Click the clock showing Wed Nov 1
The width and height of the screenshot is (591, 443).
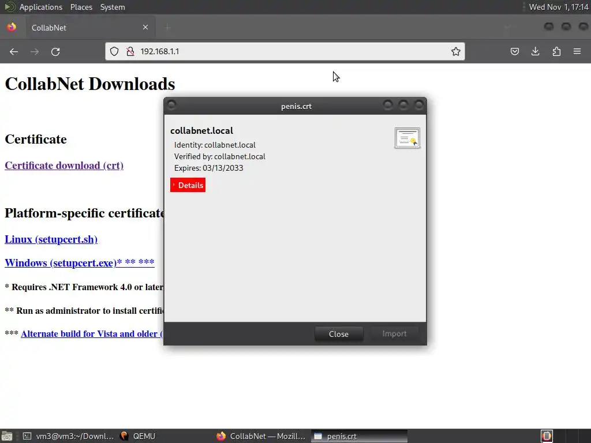558,7
